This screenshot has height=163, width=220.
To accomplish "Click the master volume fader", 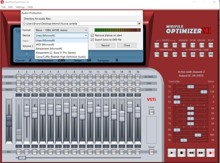I will pos(9,121).
